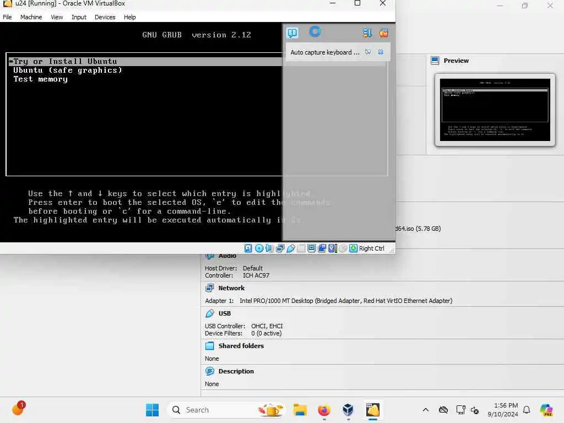Click the display status bar icon
564x423 pixels.
(x=312, y=248)
